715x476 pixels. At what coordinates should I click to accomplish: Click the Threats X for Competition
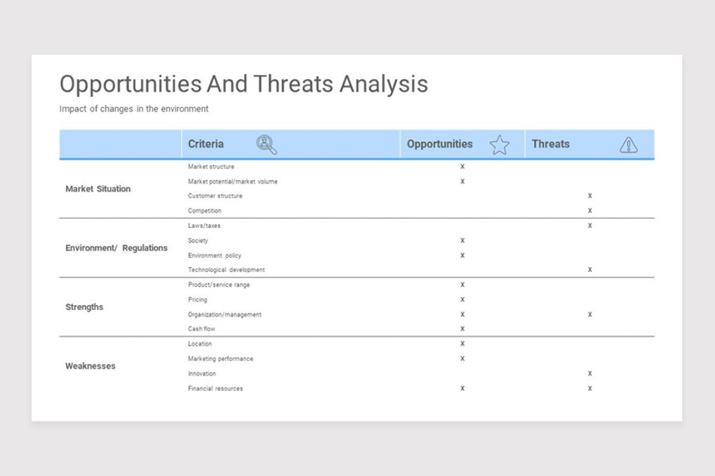click(590, 211)
